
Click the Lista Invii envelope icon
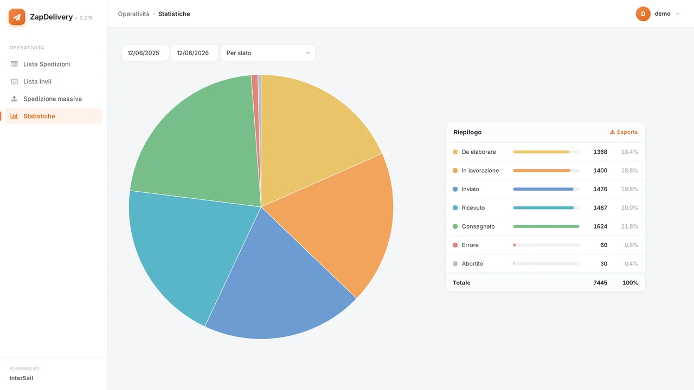point(14,81)
